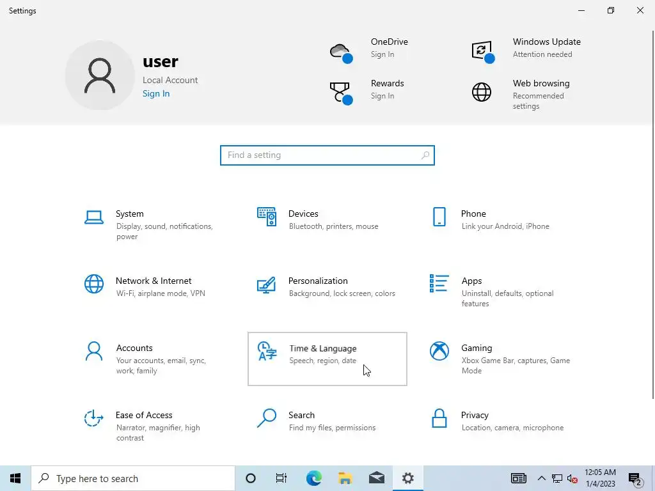The width and height of the screenshot is (655, 491).
Task: Click 'Wi-Fi, airplane mode, VPN' text
Action: pyautogui.click(x=161, y=293)
